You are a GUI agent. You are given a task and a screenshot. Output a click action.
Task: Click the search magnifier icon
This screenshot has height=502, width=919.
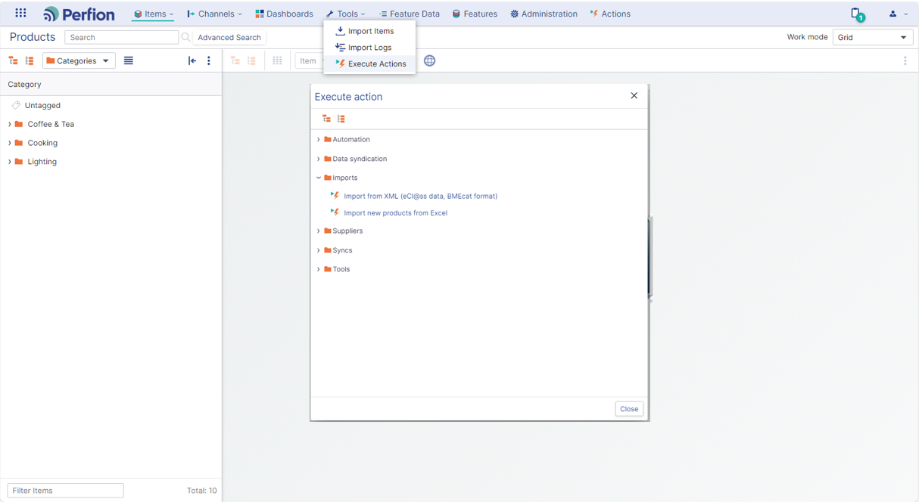pos(185,37)
